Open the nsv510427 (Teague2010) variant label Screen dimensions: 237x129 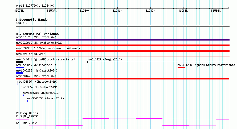[x=104, y=59]
